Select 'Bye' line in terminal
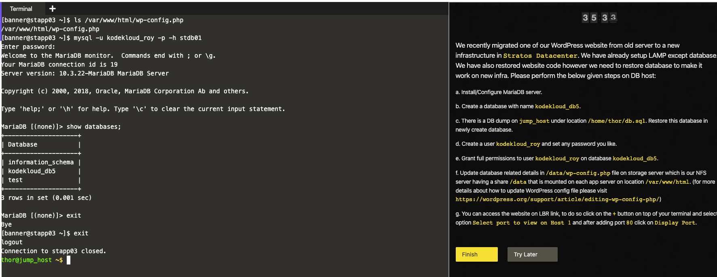The image size is (717, 277). point(6,225)
